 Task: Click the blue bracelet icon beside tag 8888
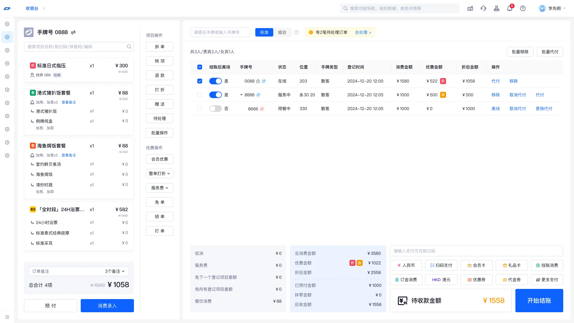[258, 95]
